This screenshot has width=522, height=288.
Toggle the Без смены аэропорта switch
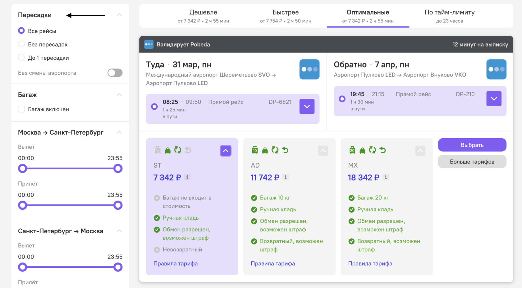(x=115, y=73)
